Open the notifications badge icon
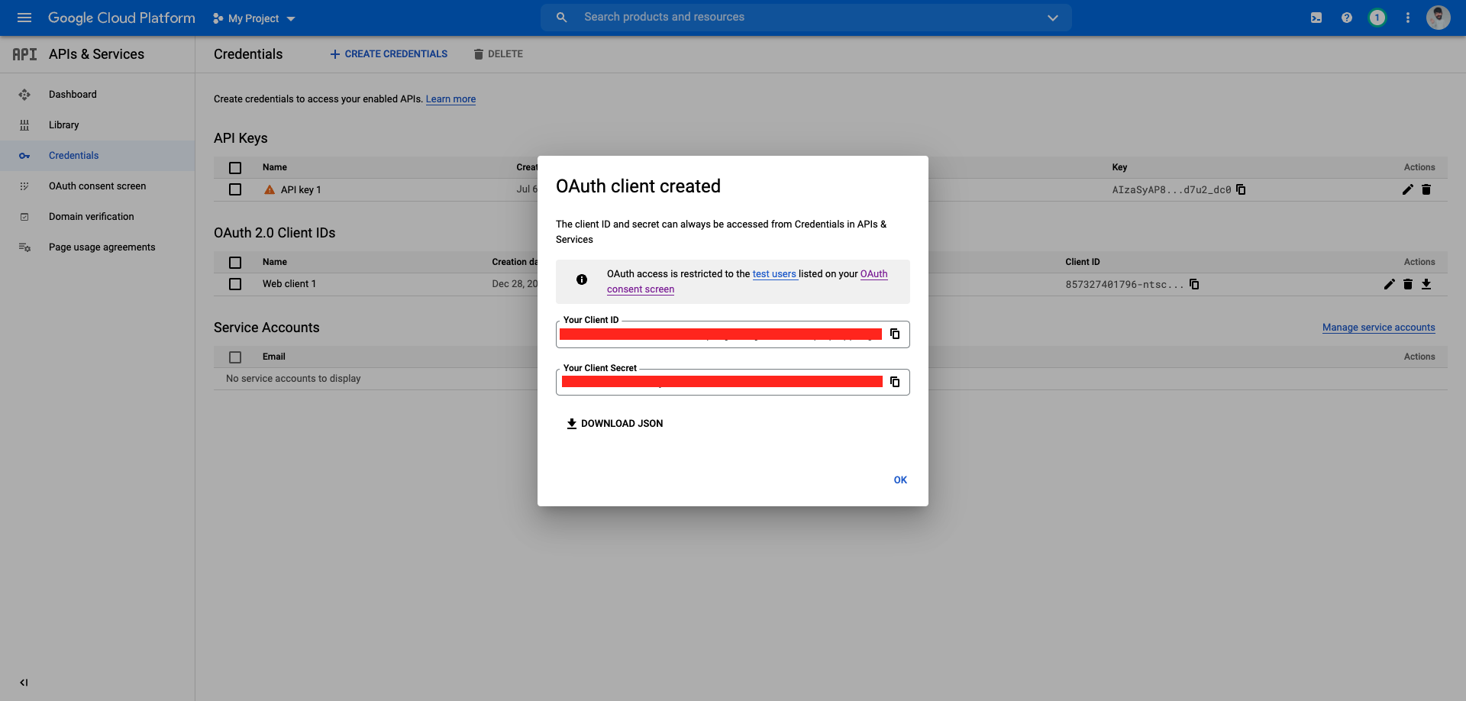 [x=1377, y=18]
